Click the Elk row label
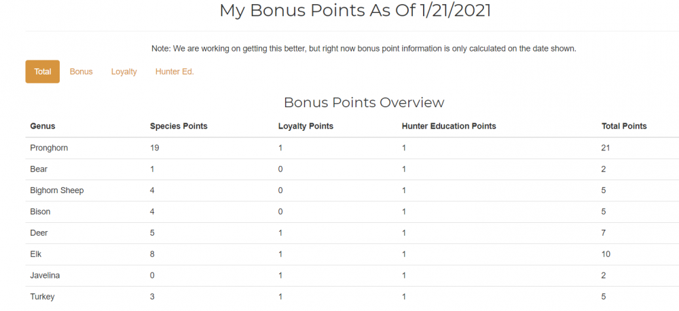The width and height of the screenshot is (679, 311). coord(37,254)
